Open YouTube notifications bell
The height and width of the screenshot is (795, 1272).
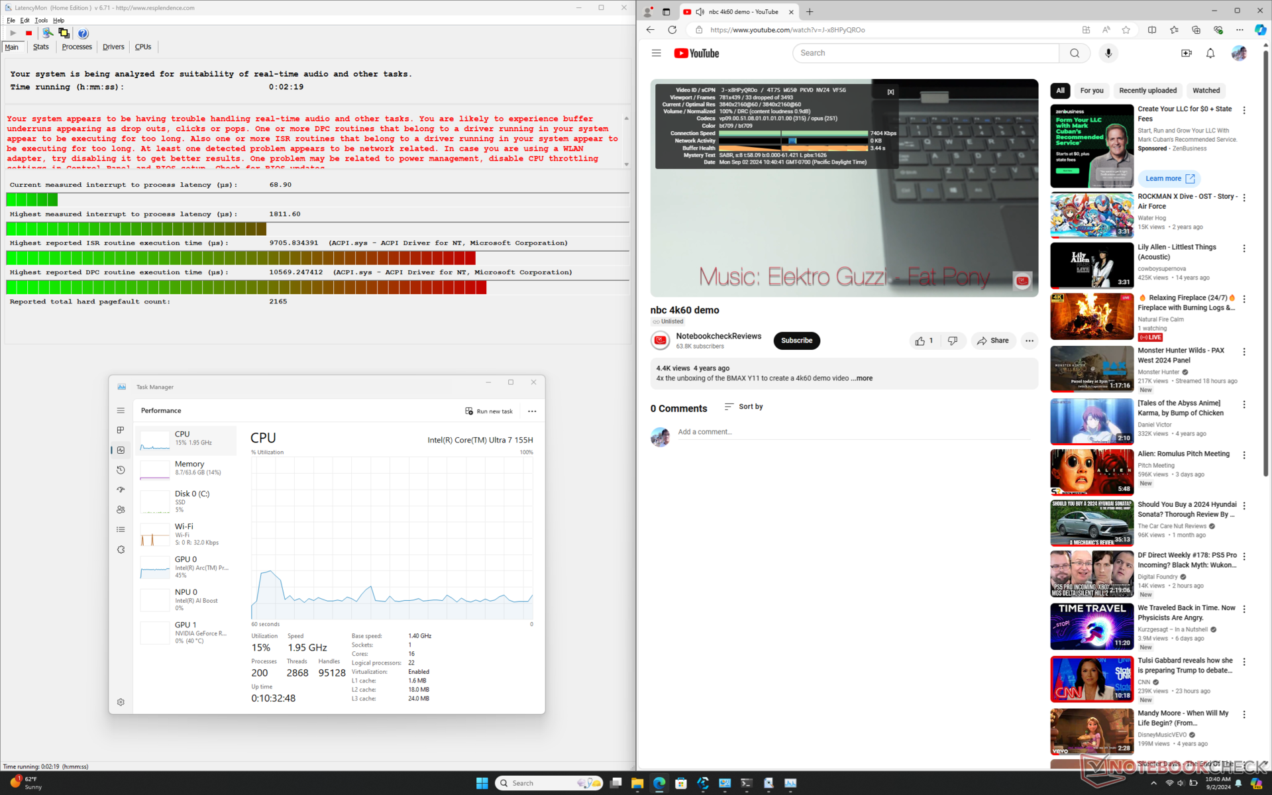(x=1210, y=53)
